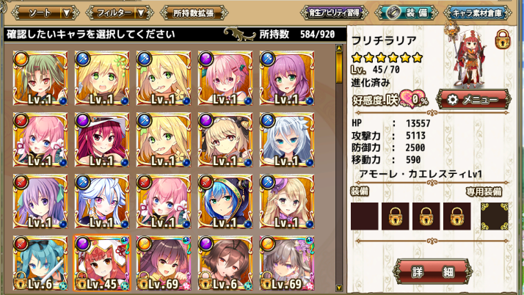The image size is (524, 295).
Task: Click the 所持数拡張 button
Action: click(194, 13)
